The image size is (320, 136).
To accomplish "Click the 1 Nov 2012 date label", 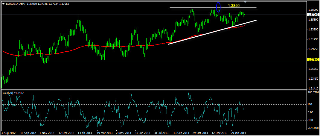I will click(x=47, y=133).
